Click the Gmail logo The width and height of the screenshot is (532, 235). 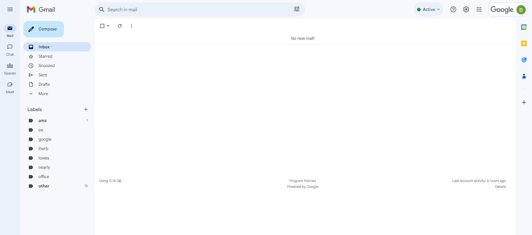coord(41,9)
